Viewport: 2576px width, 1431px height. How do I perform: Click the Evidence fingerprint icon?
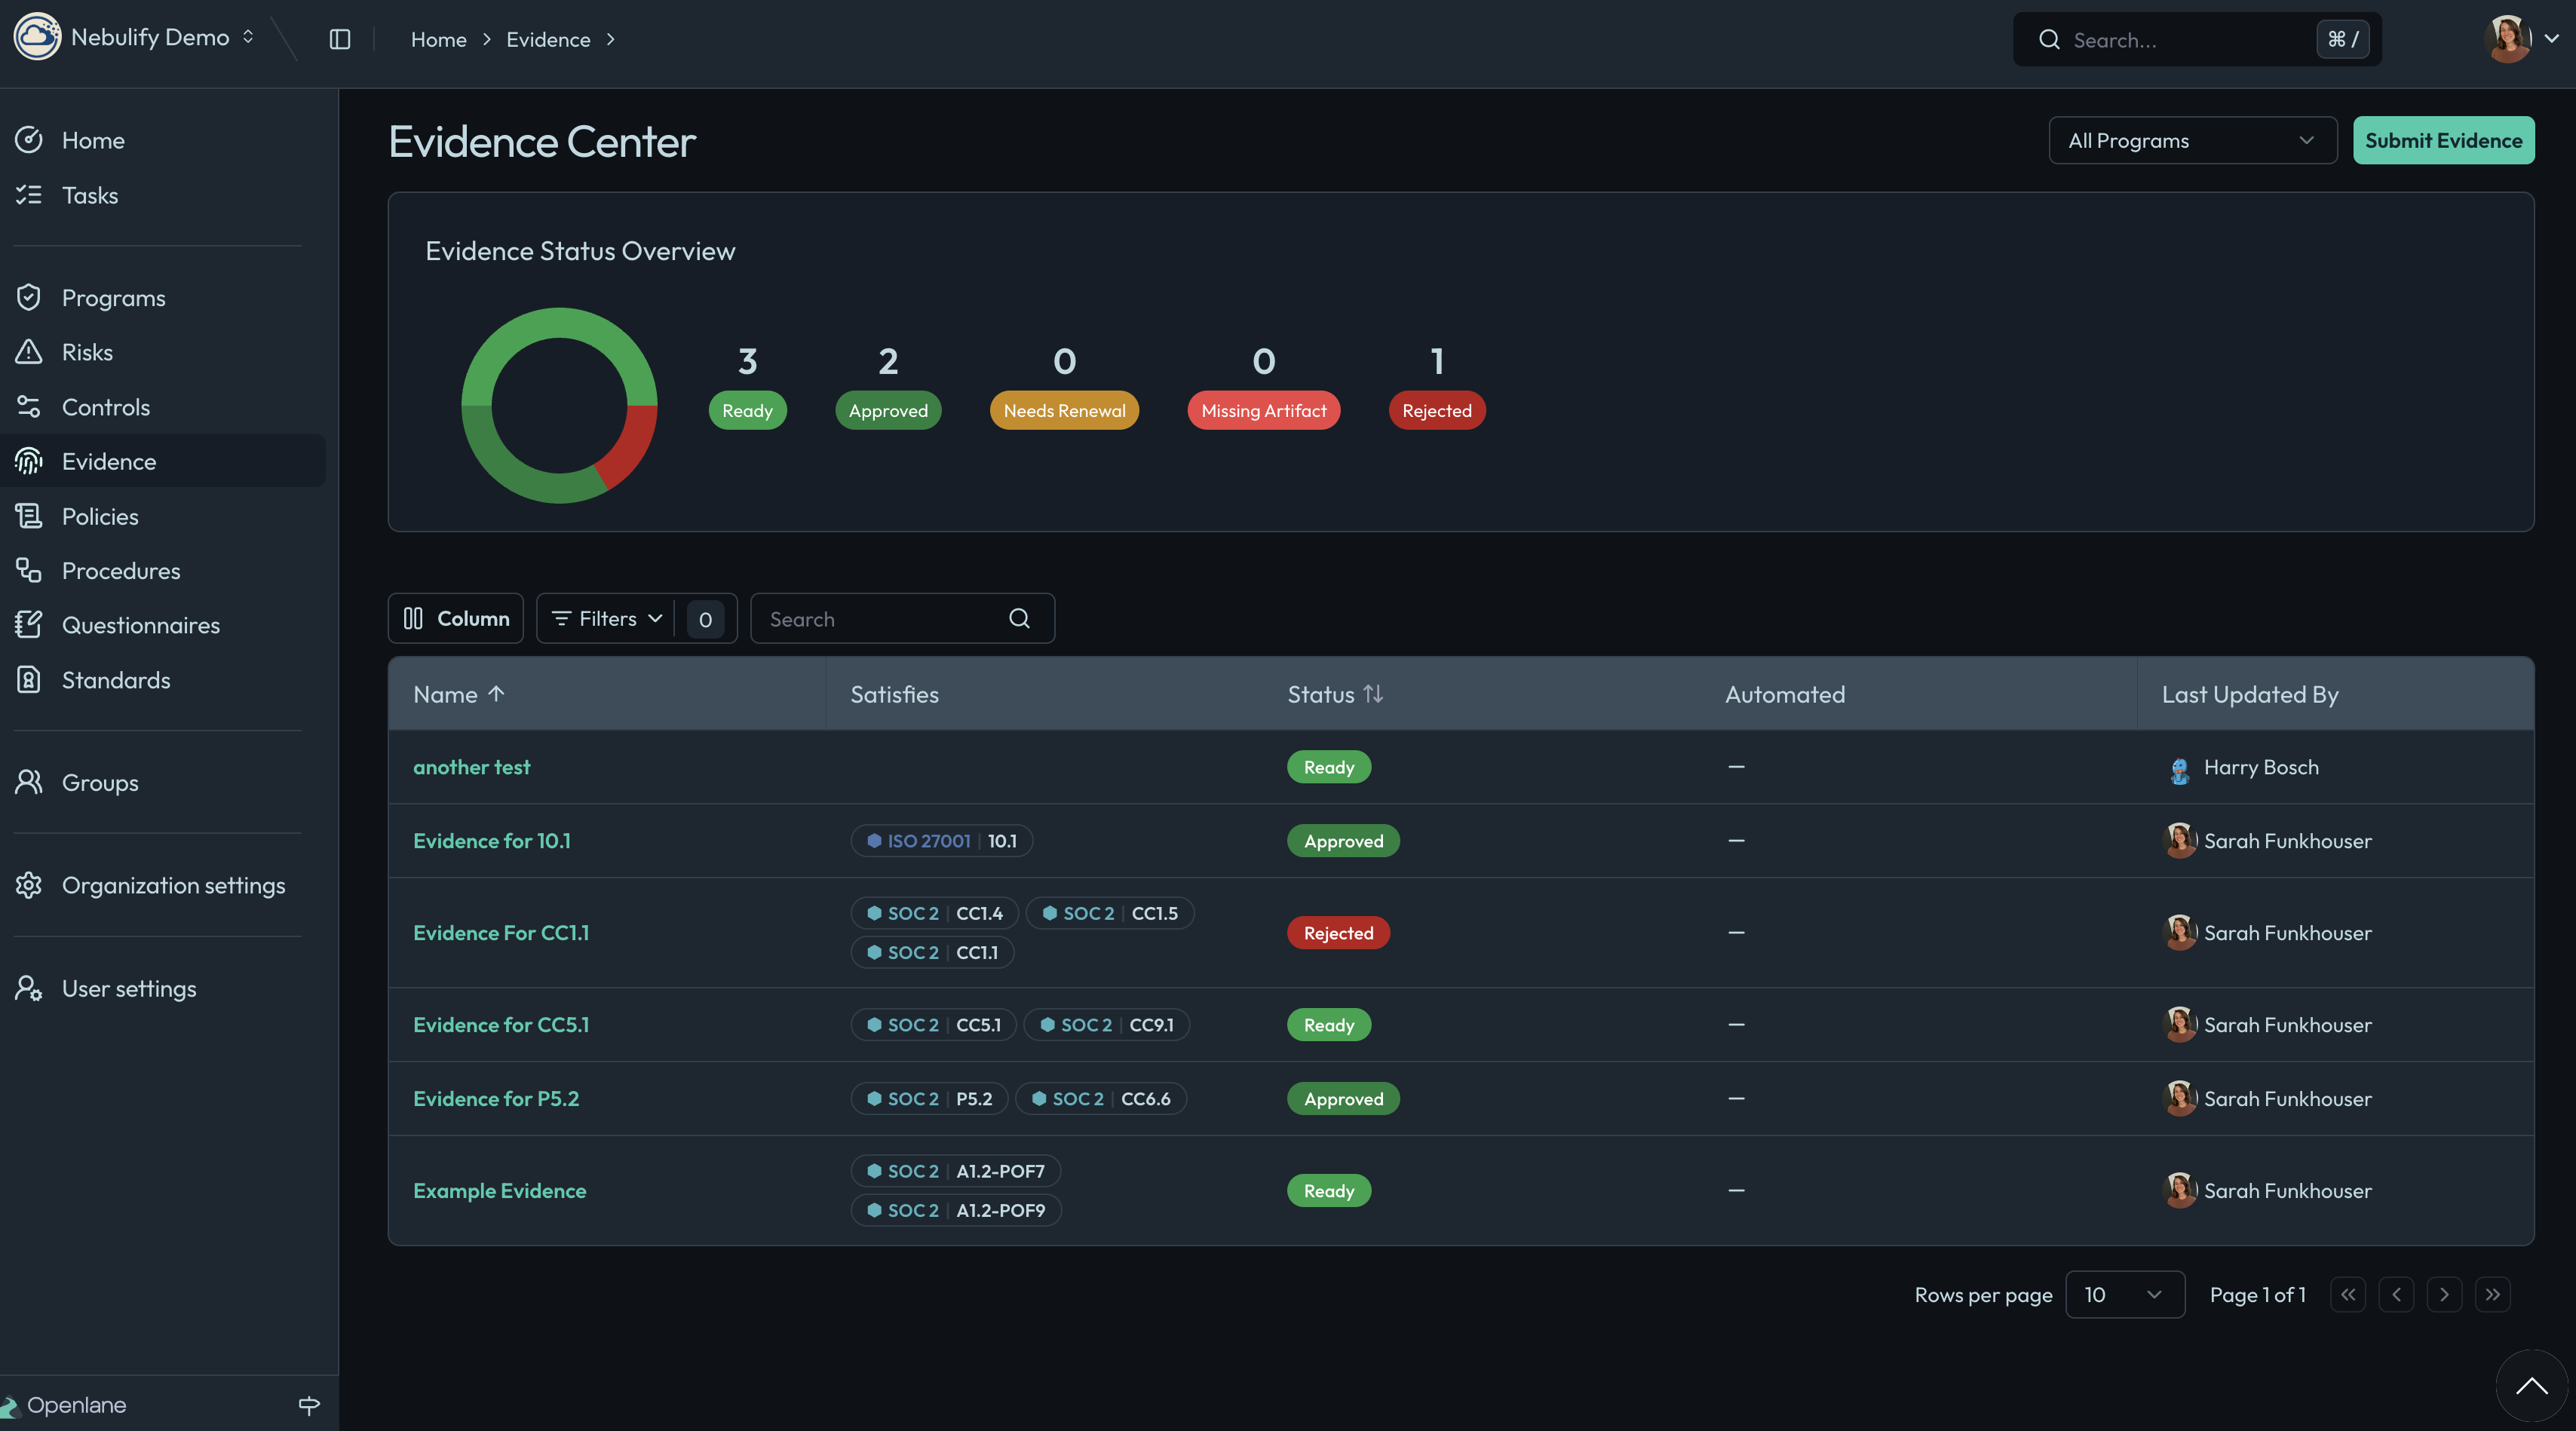click(x=29, y=461)
